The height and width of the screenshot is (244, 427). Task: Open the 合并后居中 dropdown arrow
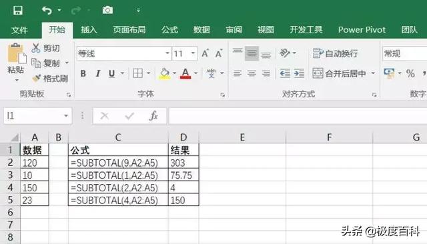coord(373,73)
